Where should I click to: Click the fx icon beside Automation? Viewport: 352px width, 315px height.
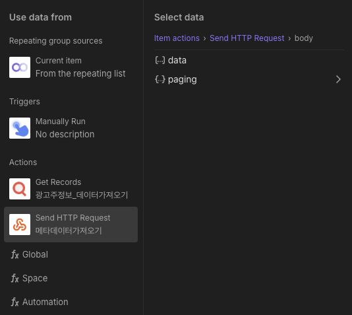(15, 302)
